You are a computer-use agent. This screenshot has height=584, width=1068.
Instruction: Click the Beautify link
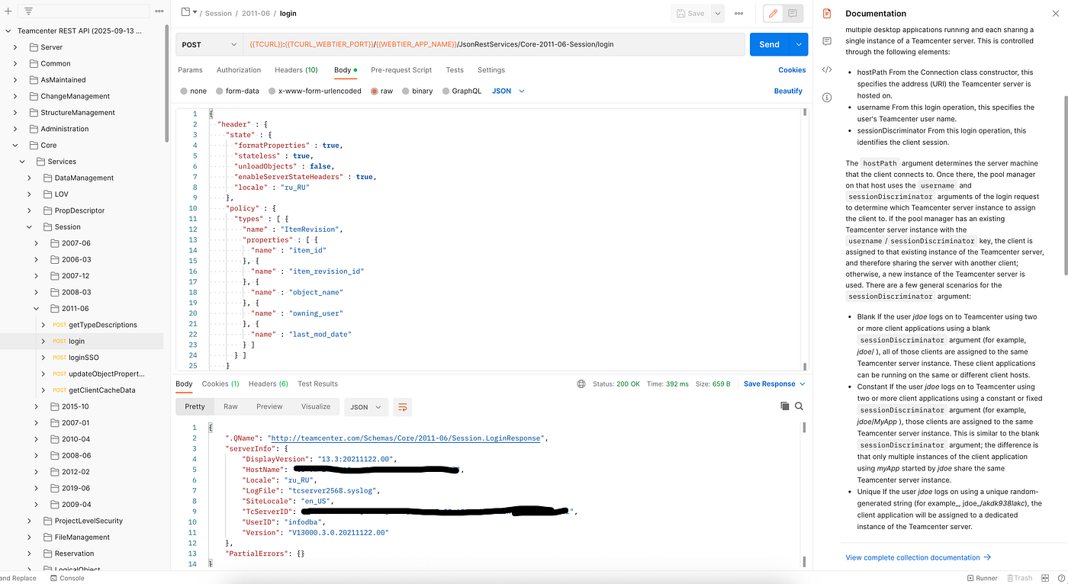point(788,91)
